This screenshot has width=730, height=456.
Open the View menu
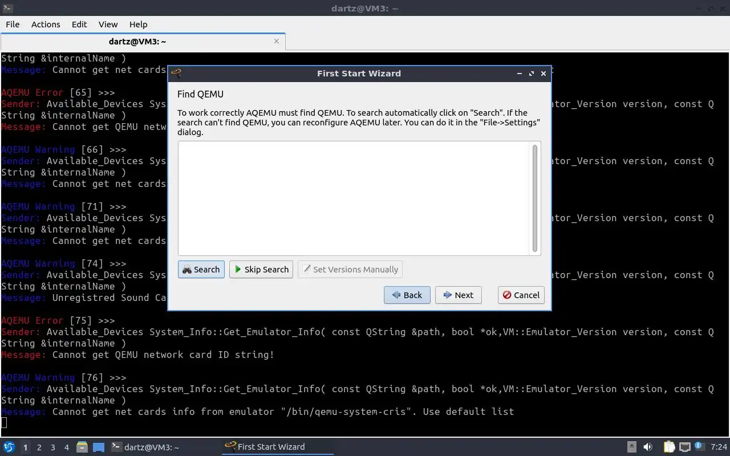tap(108, 25)
